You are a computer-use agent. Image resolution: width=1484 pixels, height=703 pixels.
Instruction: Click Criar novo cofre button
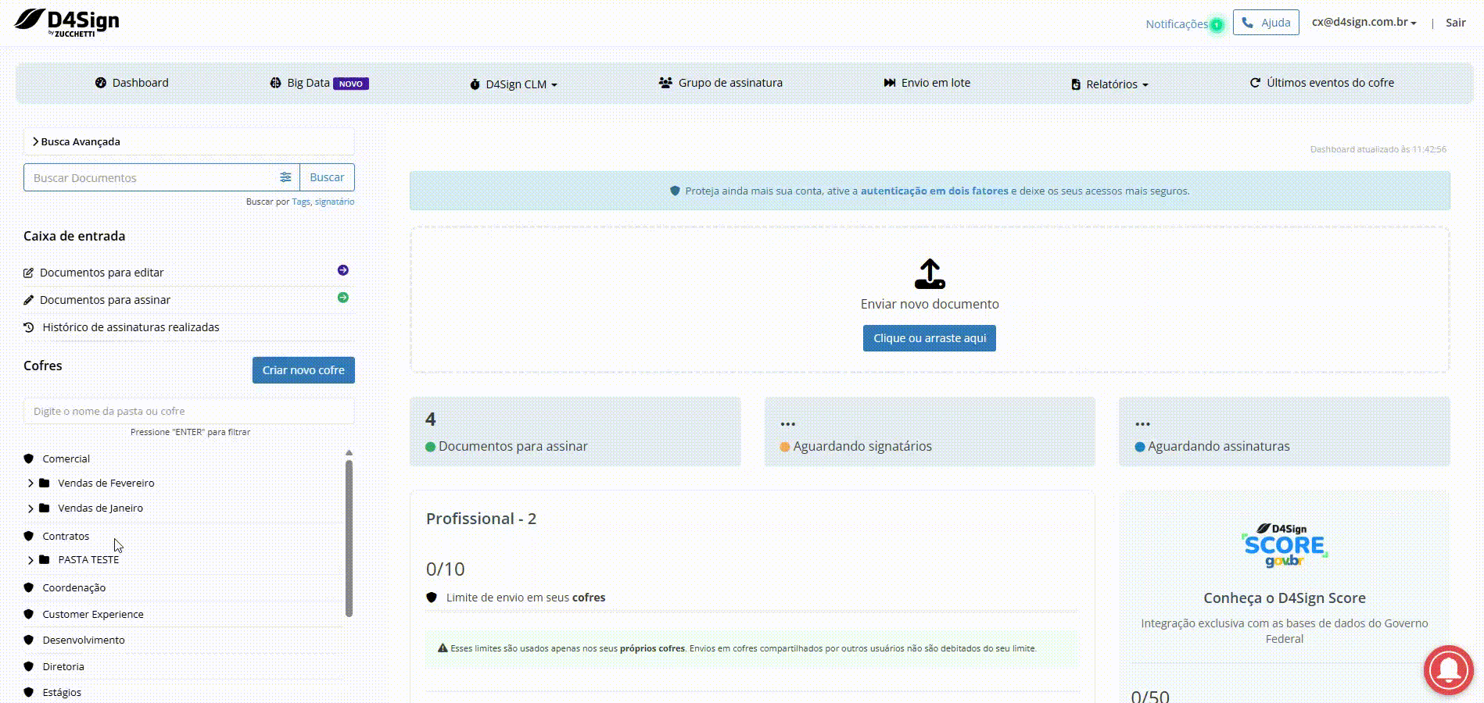pyautogui.click(x=303, y=370)
